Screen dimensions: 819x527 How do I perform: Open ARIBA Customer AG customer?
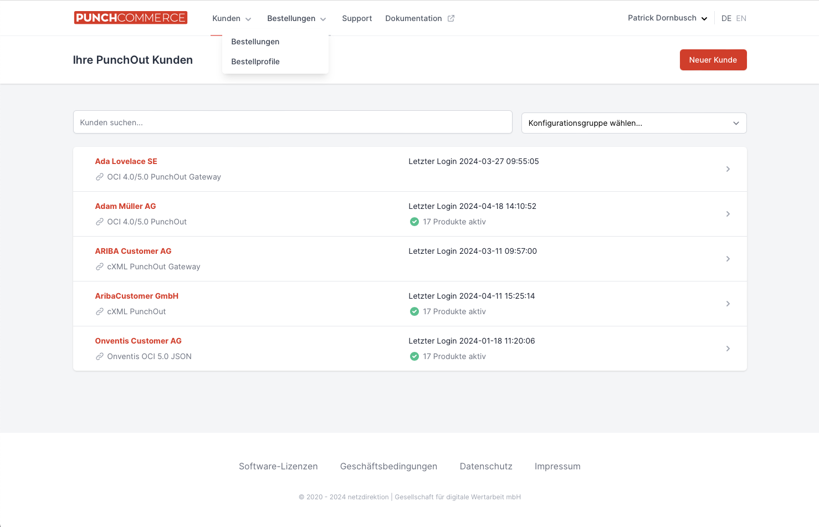(x=134, y=251)
